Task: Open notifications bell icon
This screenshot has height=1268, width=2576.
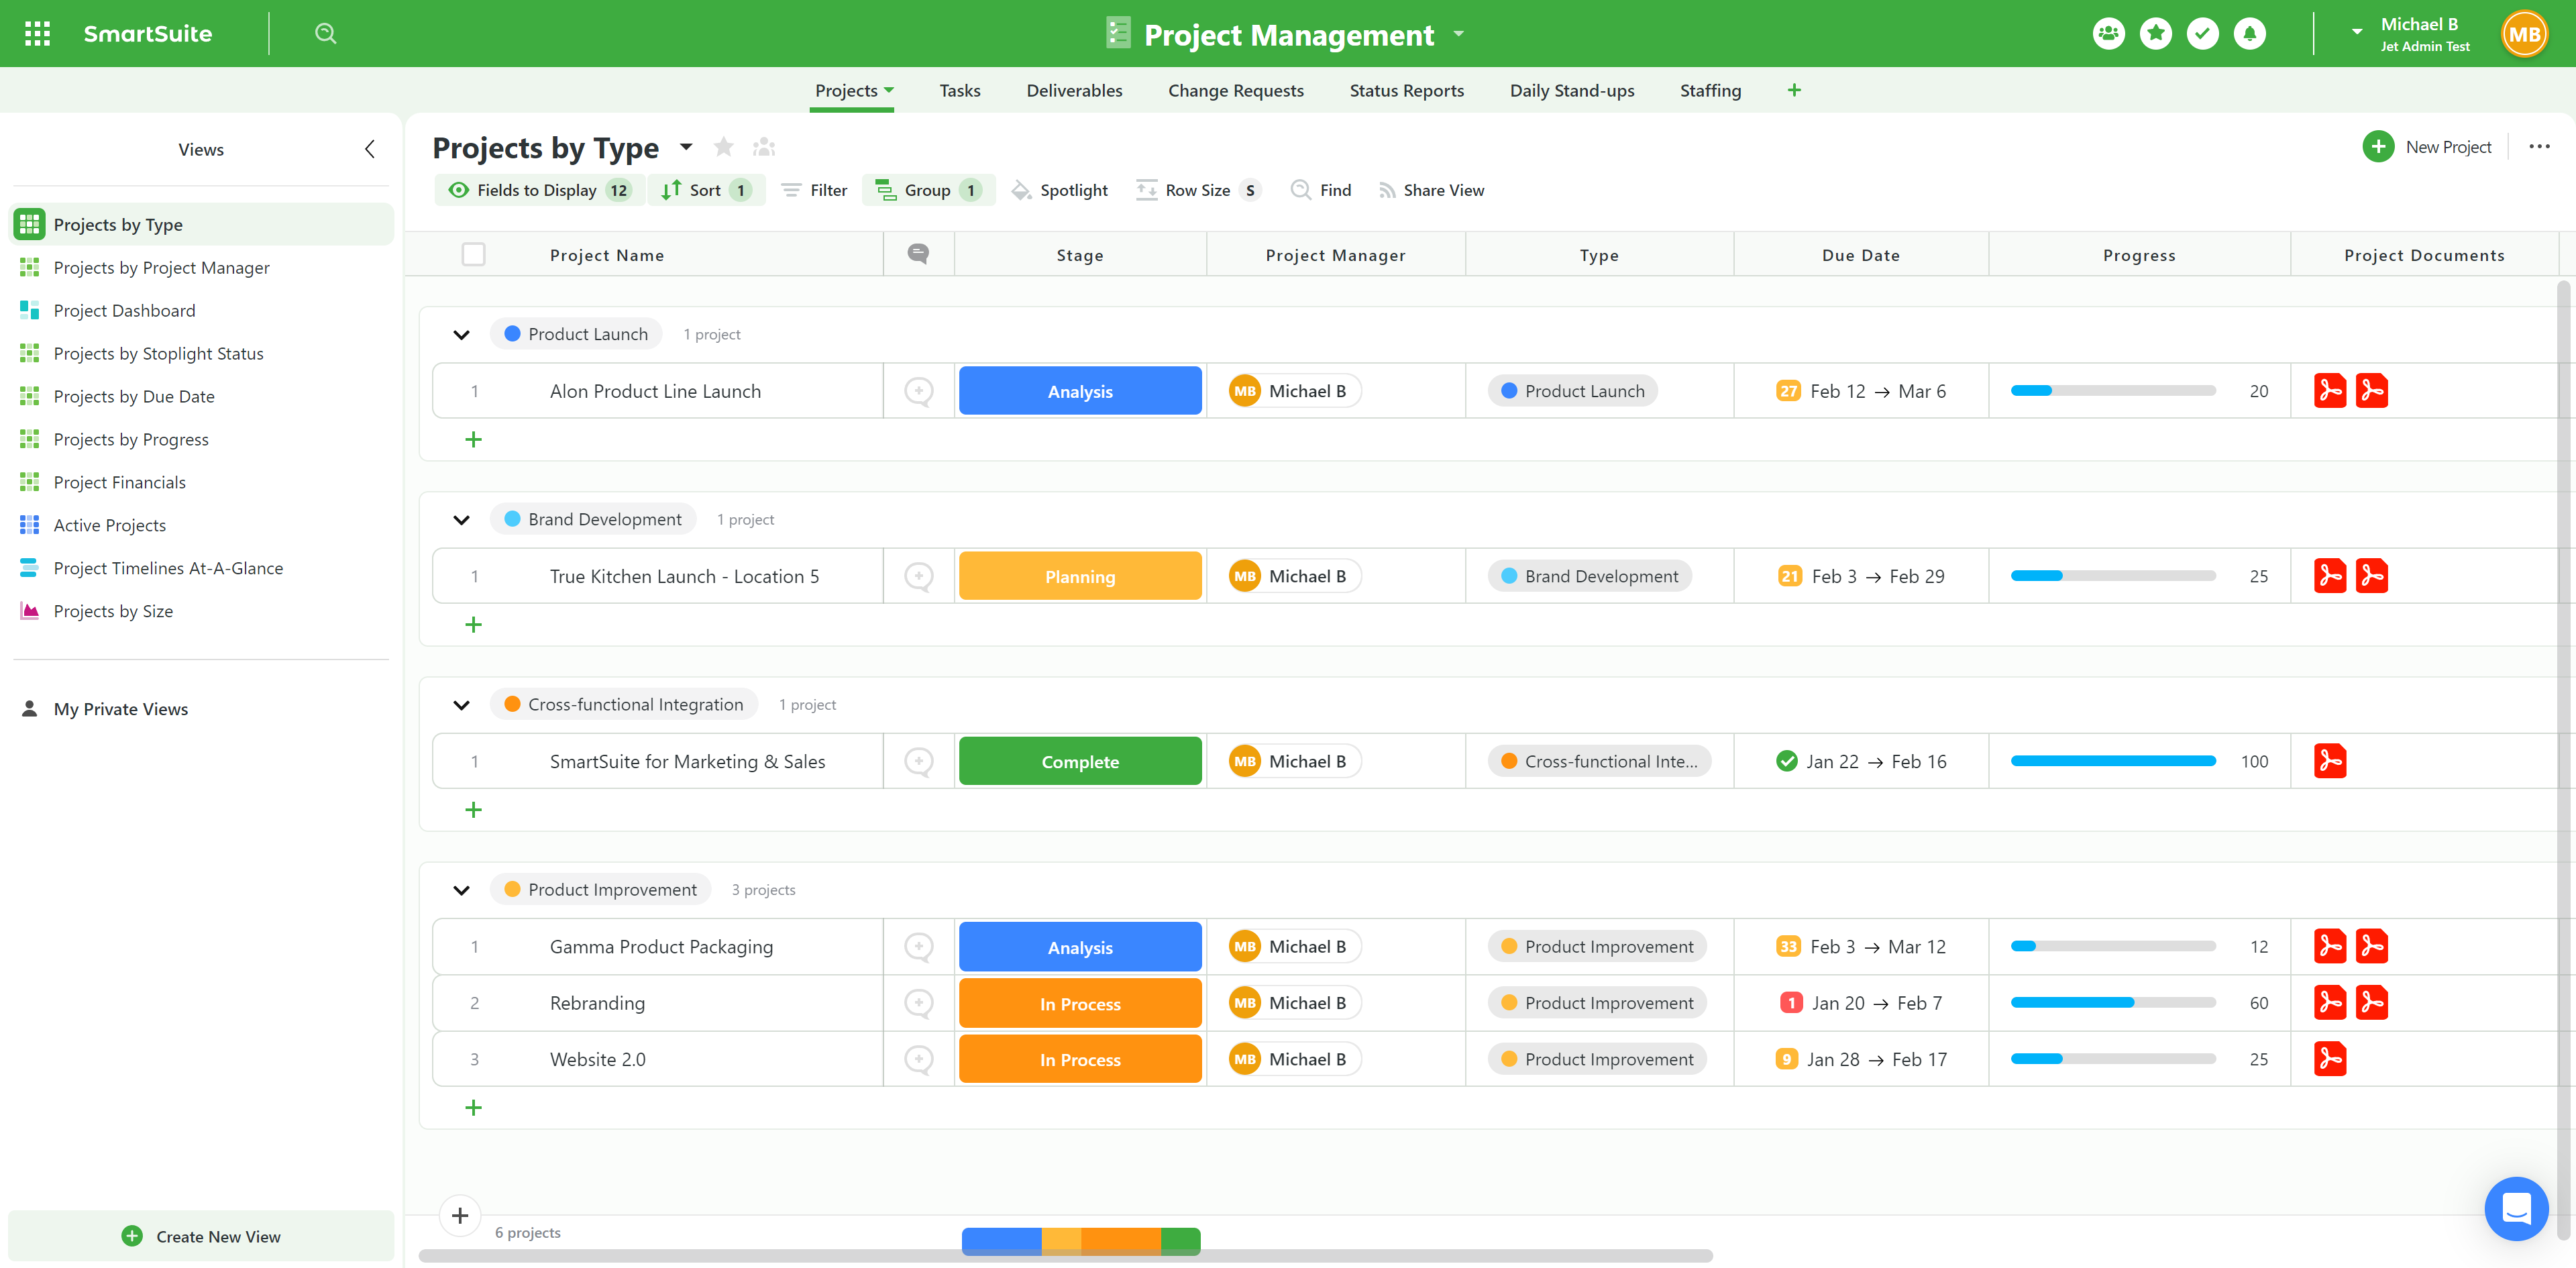Action: point(2249,34)
